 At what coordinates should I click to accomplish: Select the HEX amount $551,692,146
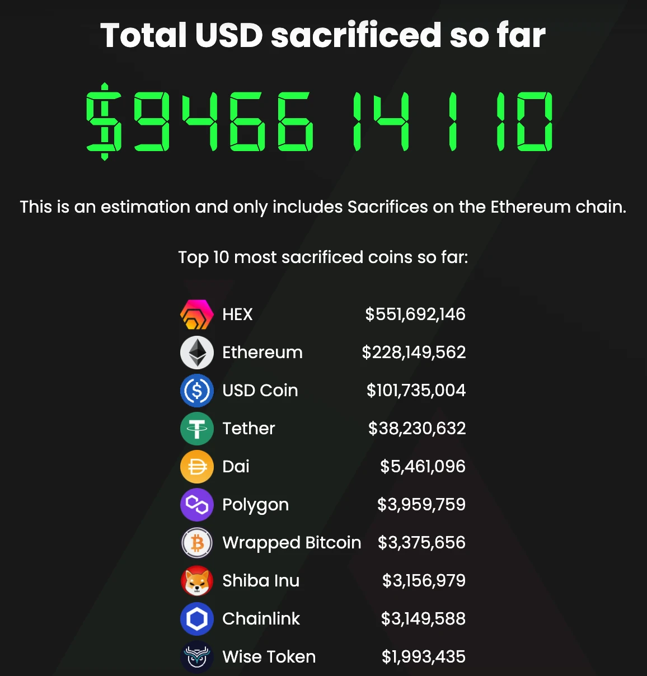[x=415, y=314]
